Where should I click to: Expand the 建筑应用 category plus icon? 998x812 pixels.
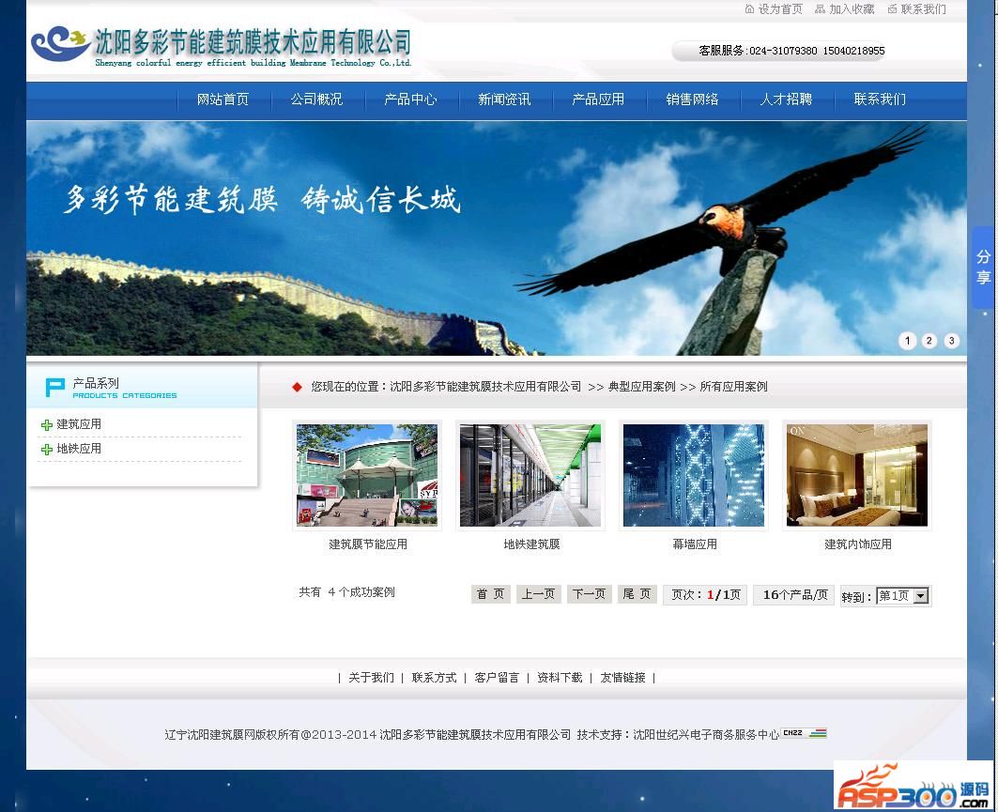coord(47,425)
